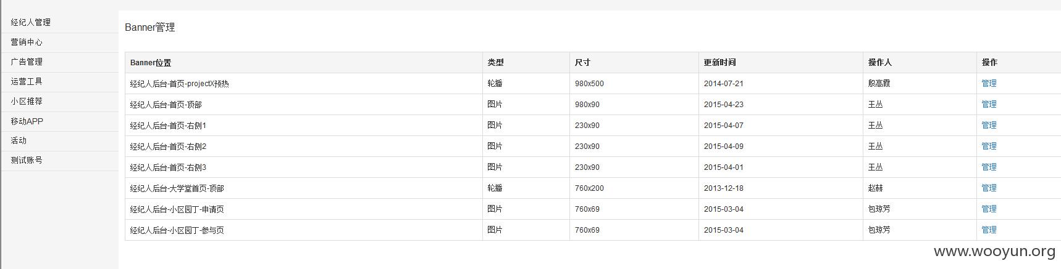Select 广告管理 in the sidebar
The width and height of the screenshot is (1061, 269).
pos(27,62)
